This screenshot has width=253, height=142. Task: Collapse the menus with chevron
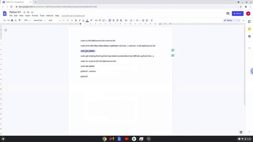[243, 21]
